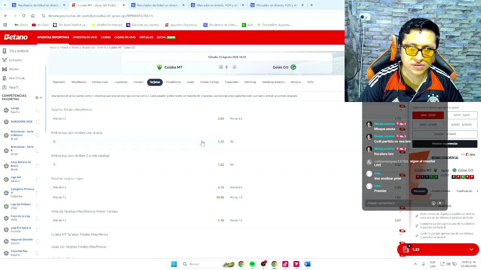Open Spotify from the taskbar

(252, 264)
